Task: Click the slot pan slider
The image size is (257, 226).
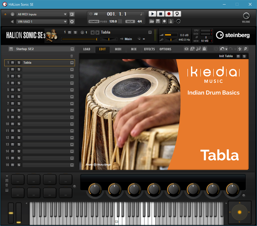Action: tap(109, 39)
